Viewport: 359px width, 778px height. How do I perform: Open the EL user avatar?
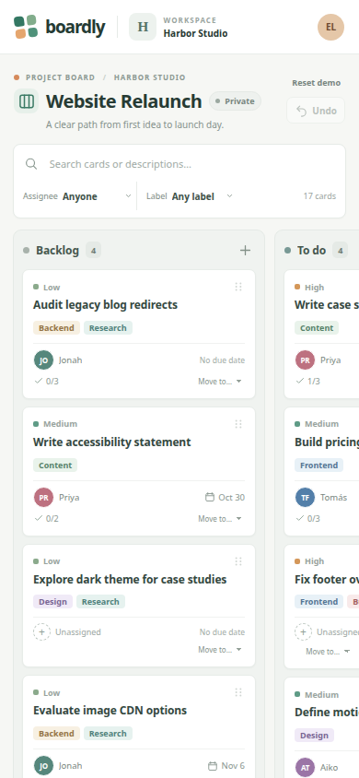330,27
